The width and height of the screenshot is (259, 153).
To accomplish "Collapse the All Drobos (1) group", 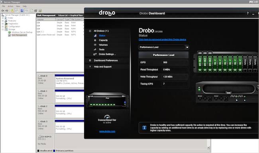I will (90, 31).
